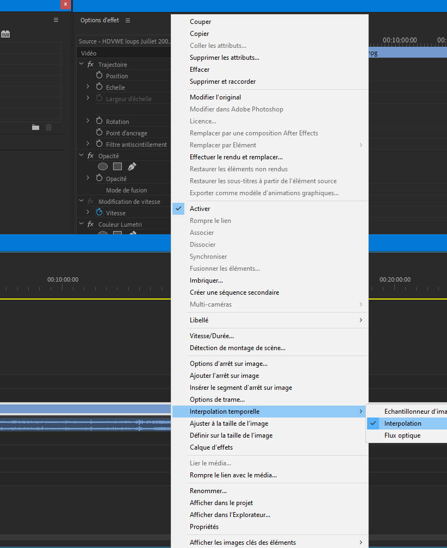Expand Filtre antiscintillement property
This screenshot has width=447, height=548.
88,144
